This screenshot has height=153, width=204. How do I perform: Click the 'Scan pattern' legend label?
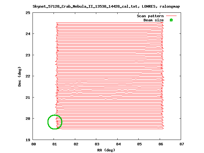pyautogui.click(x=150, y=16)
